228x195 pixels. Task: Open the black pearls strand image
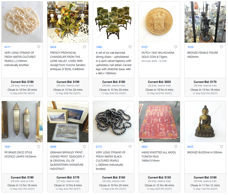tap(113, 122)
